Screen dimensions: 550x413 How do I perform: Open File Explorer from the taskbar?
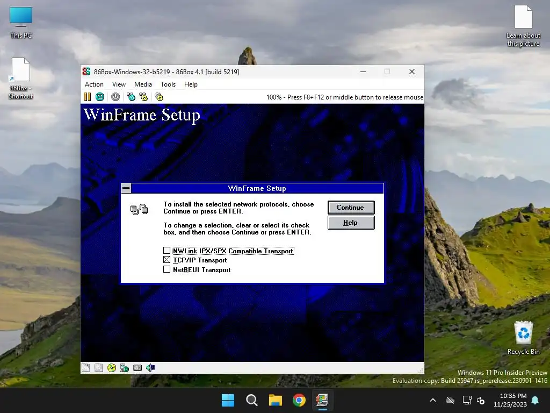click(x=276, y=400)
